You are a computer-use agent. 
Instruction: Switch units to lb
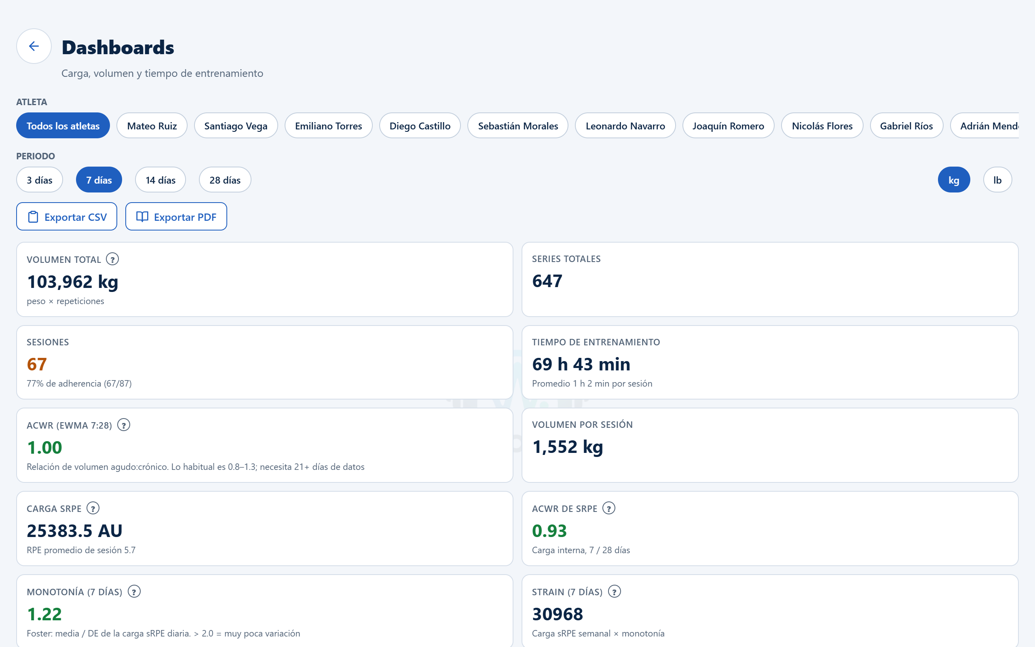click(997, 180)
